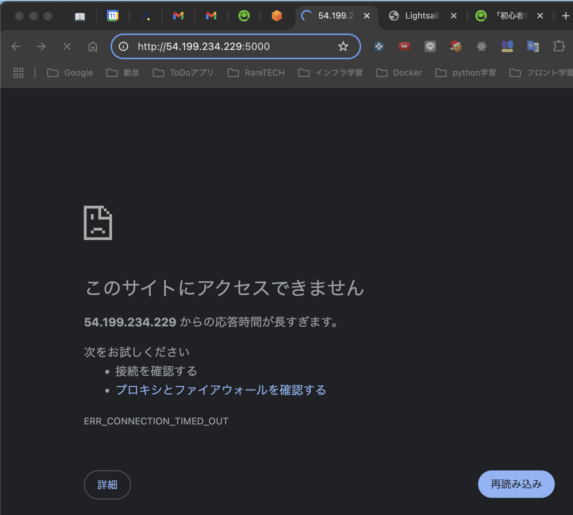The width and height of the screenshot is (573, 515).
Task: Bookmark the current page with the star
Action: pyautogui.click(x=343, y=46)
